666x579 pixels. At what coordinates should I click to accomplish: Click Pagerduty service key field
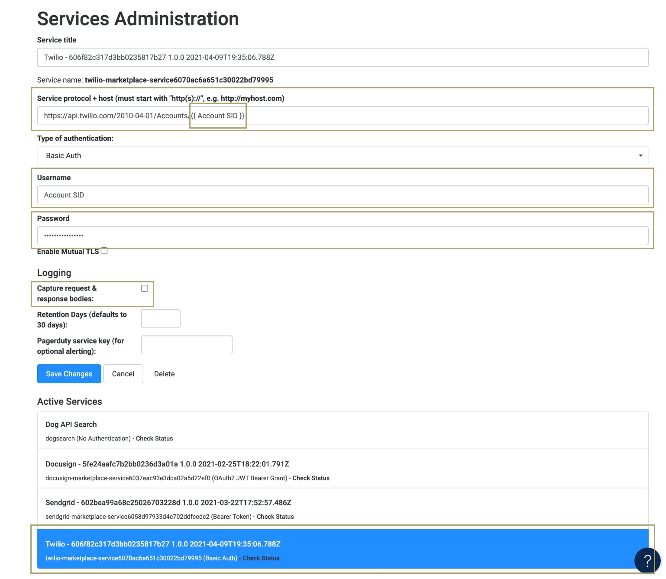point(187,345)
